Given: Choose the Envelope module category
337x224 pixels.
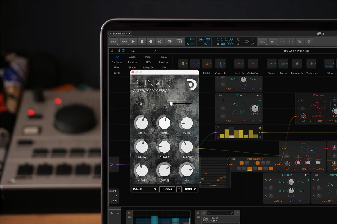Looking at the screenshot, I should (x=164, y=62).
